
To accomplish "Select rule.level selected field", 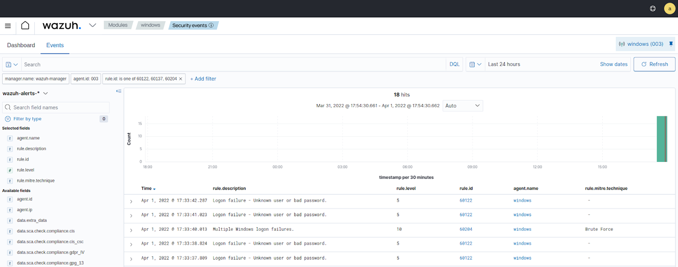I will [25, 170].
